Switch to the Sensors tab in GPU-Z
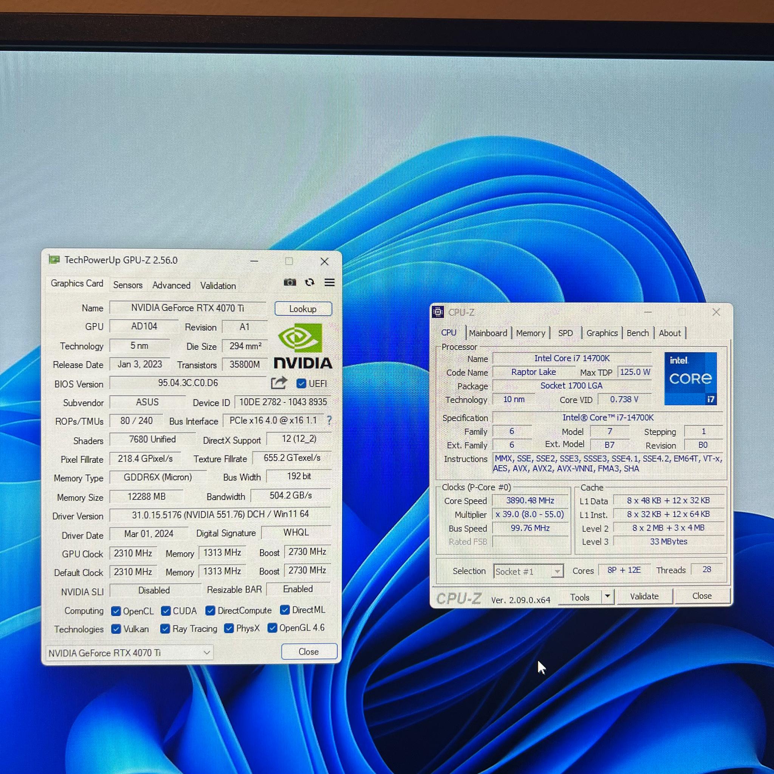The width and height of the screenshot is (774, 774). [128, 285]
